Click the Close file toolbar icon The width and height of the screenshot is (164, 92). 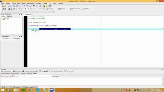click(x=17, y=6)
